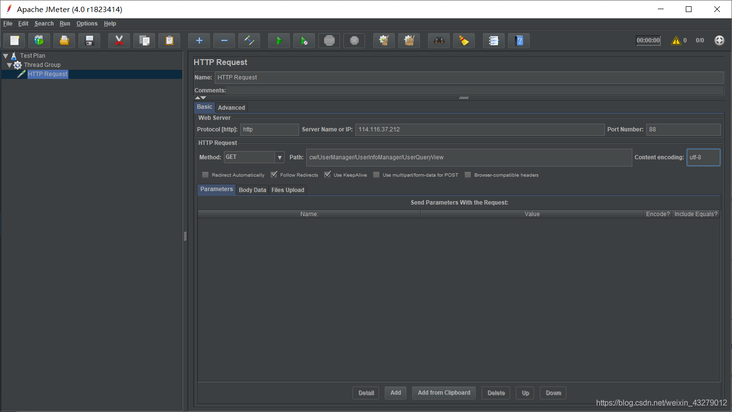The height and width of the screenshot is (412, 732).
Task: Expand all nodes with the plus icon
Action: point(199,40)
